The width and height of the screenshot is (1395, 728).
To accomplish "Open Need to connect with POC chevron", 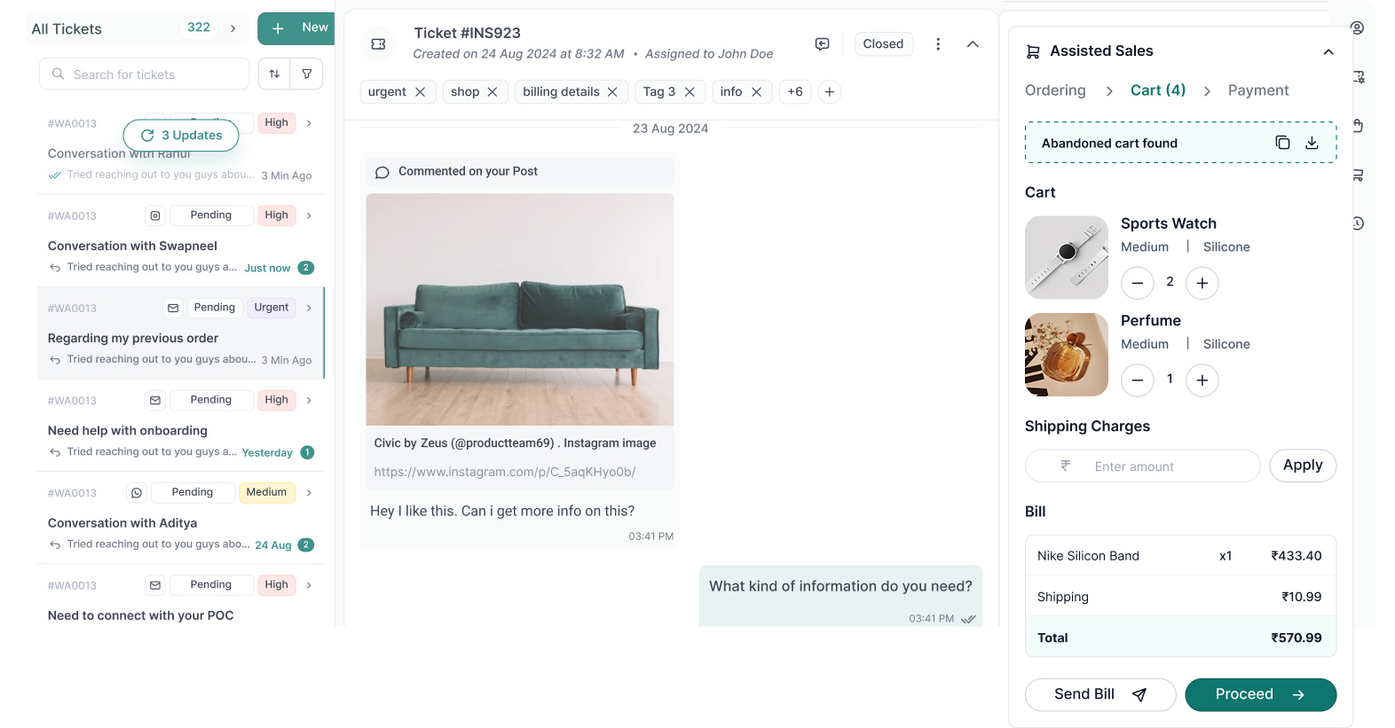I will (309, 585).
